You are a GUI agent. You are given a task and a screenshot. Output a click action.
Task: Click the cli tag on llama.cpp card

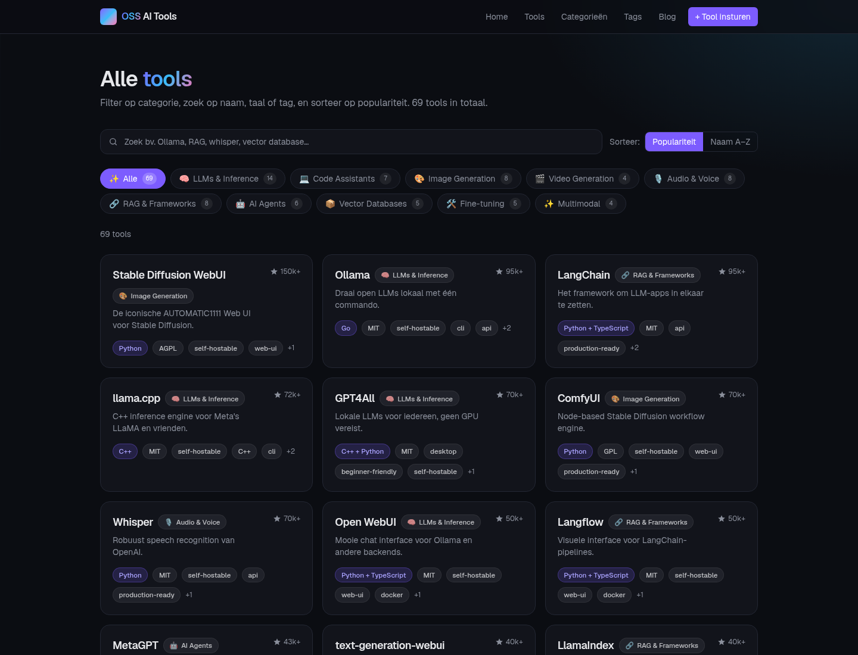pos(272,451)
